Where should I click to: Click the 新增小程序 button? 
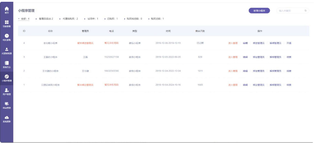pos(260,11)
